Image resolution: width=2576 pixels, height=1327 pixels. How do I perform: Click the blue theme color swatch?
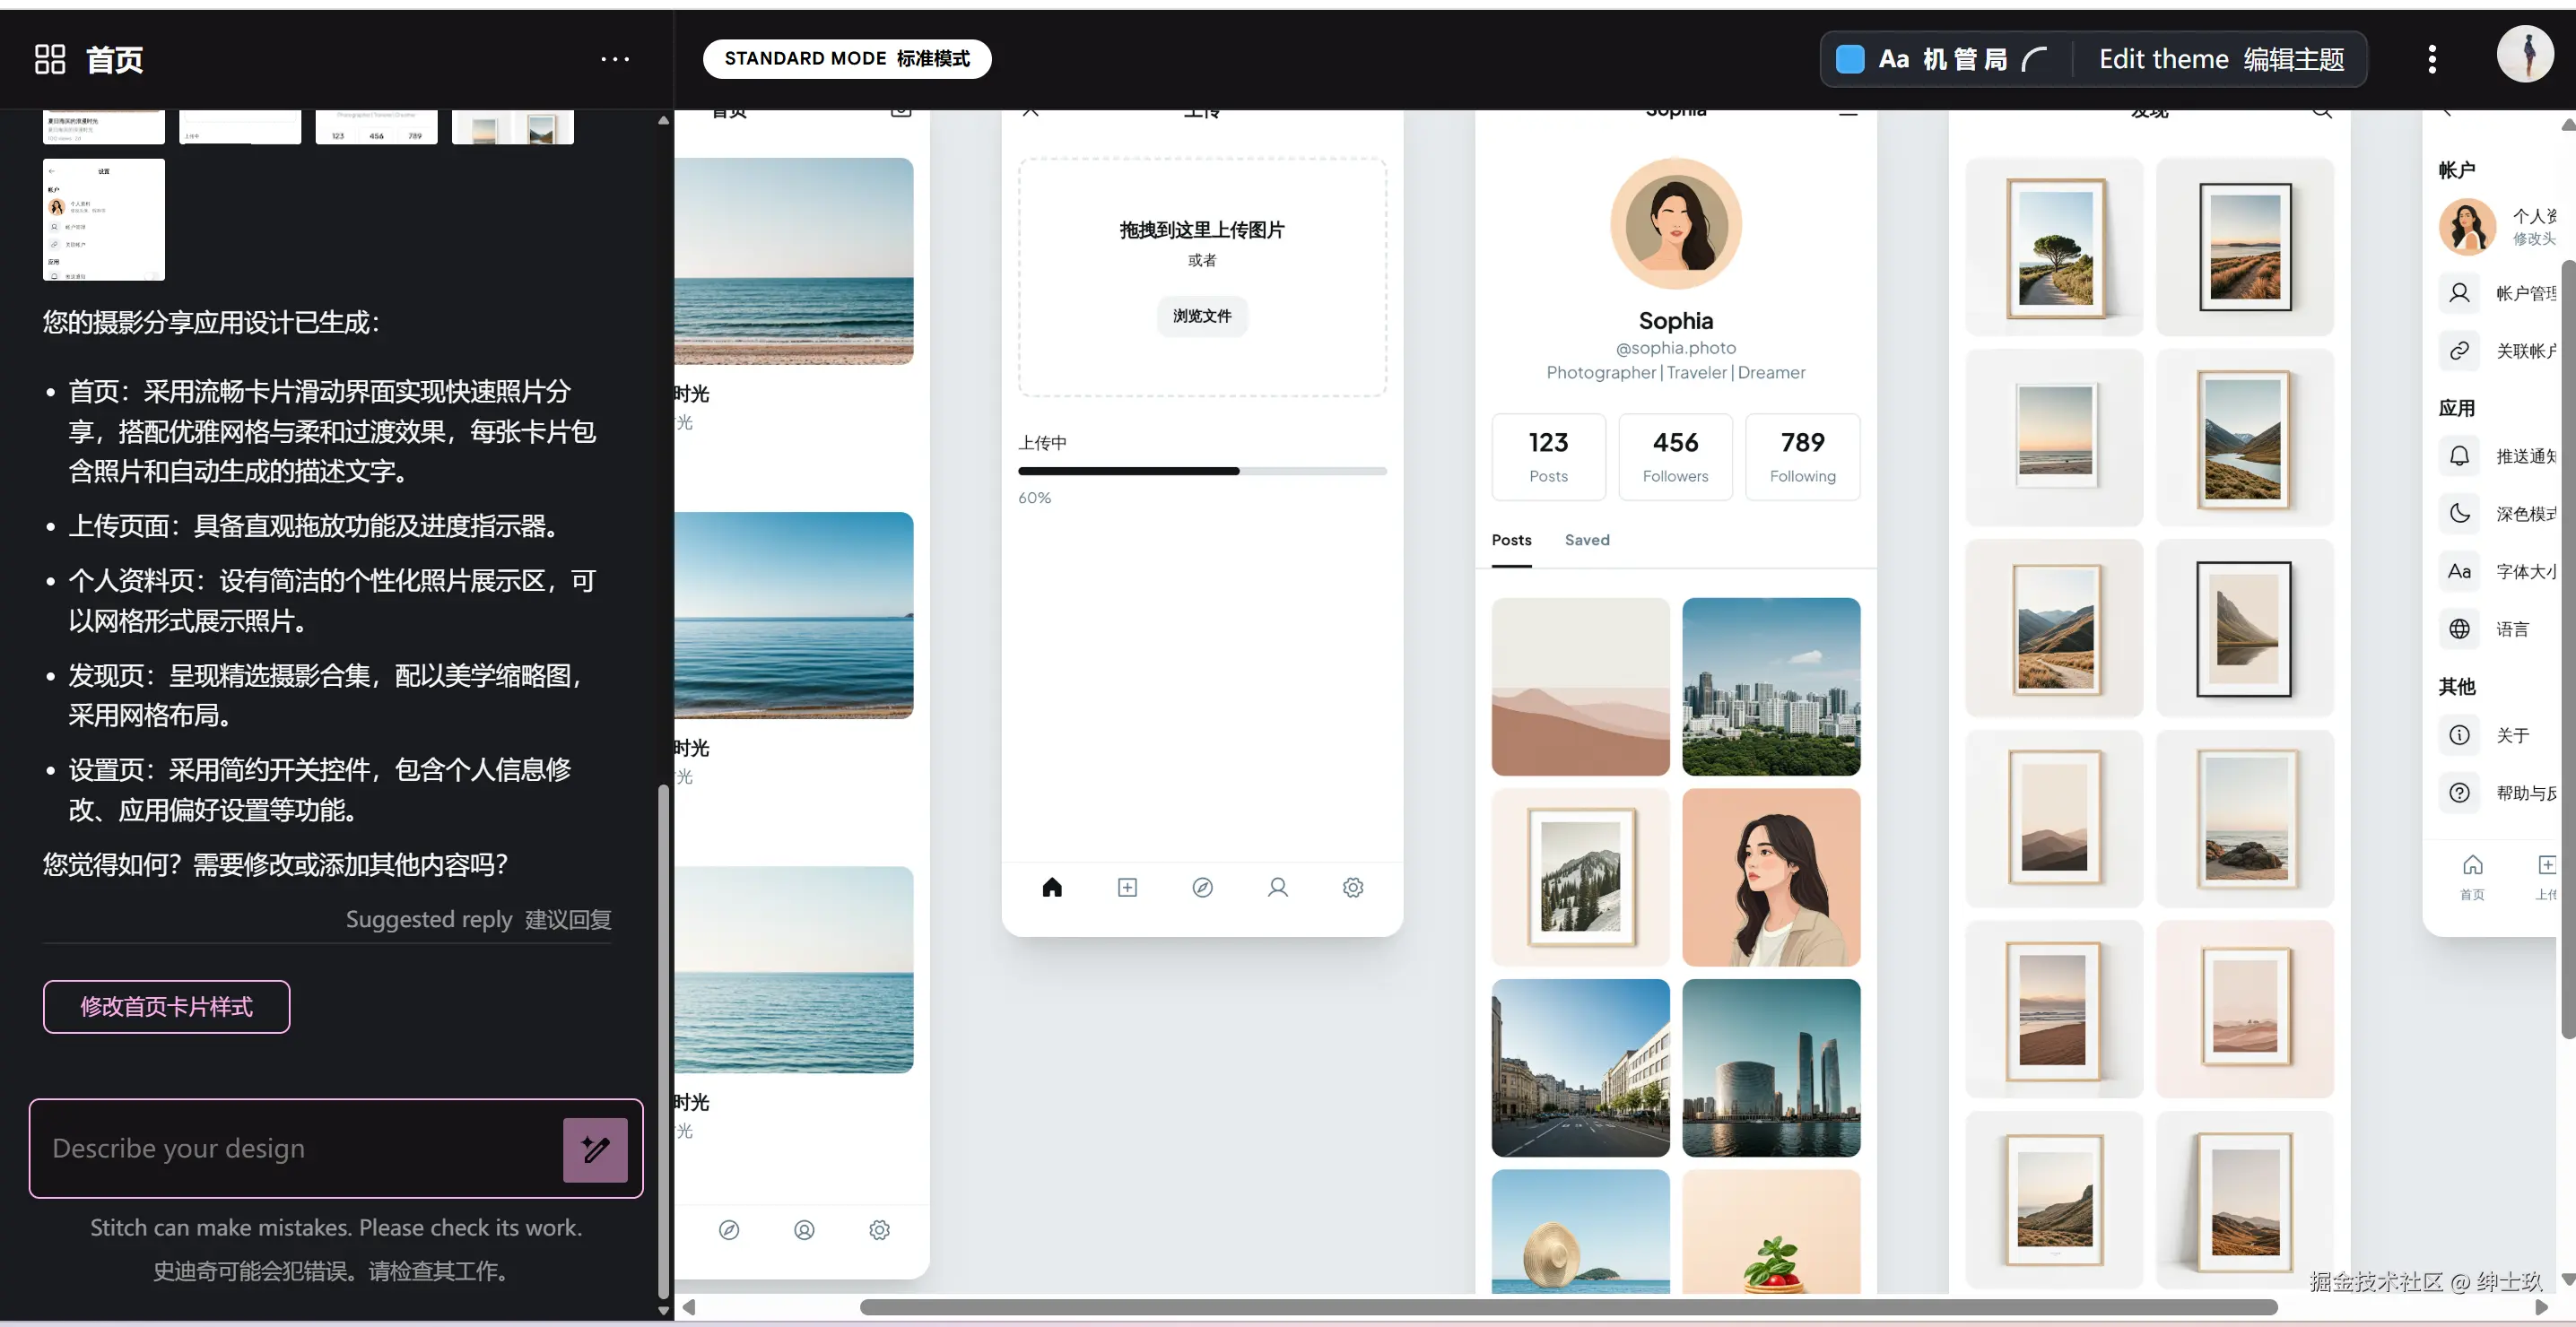pos(1850,59)
